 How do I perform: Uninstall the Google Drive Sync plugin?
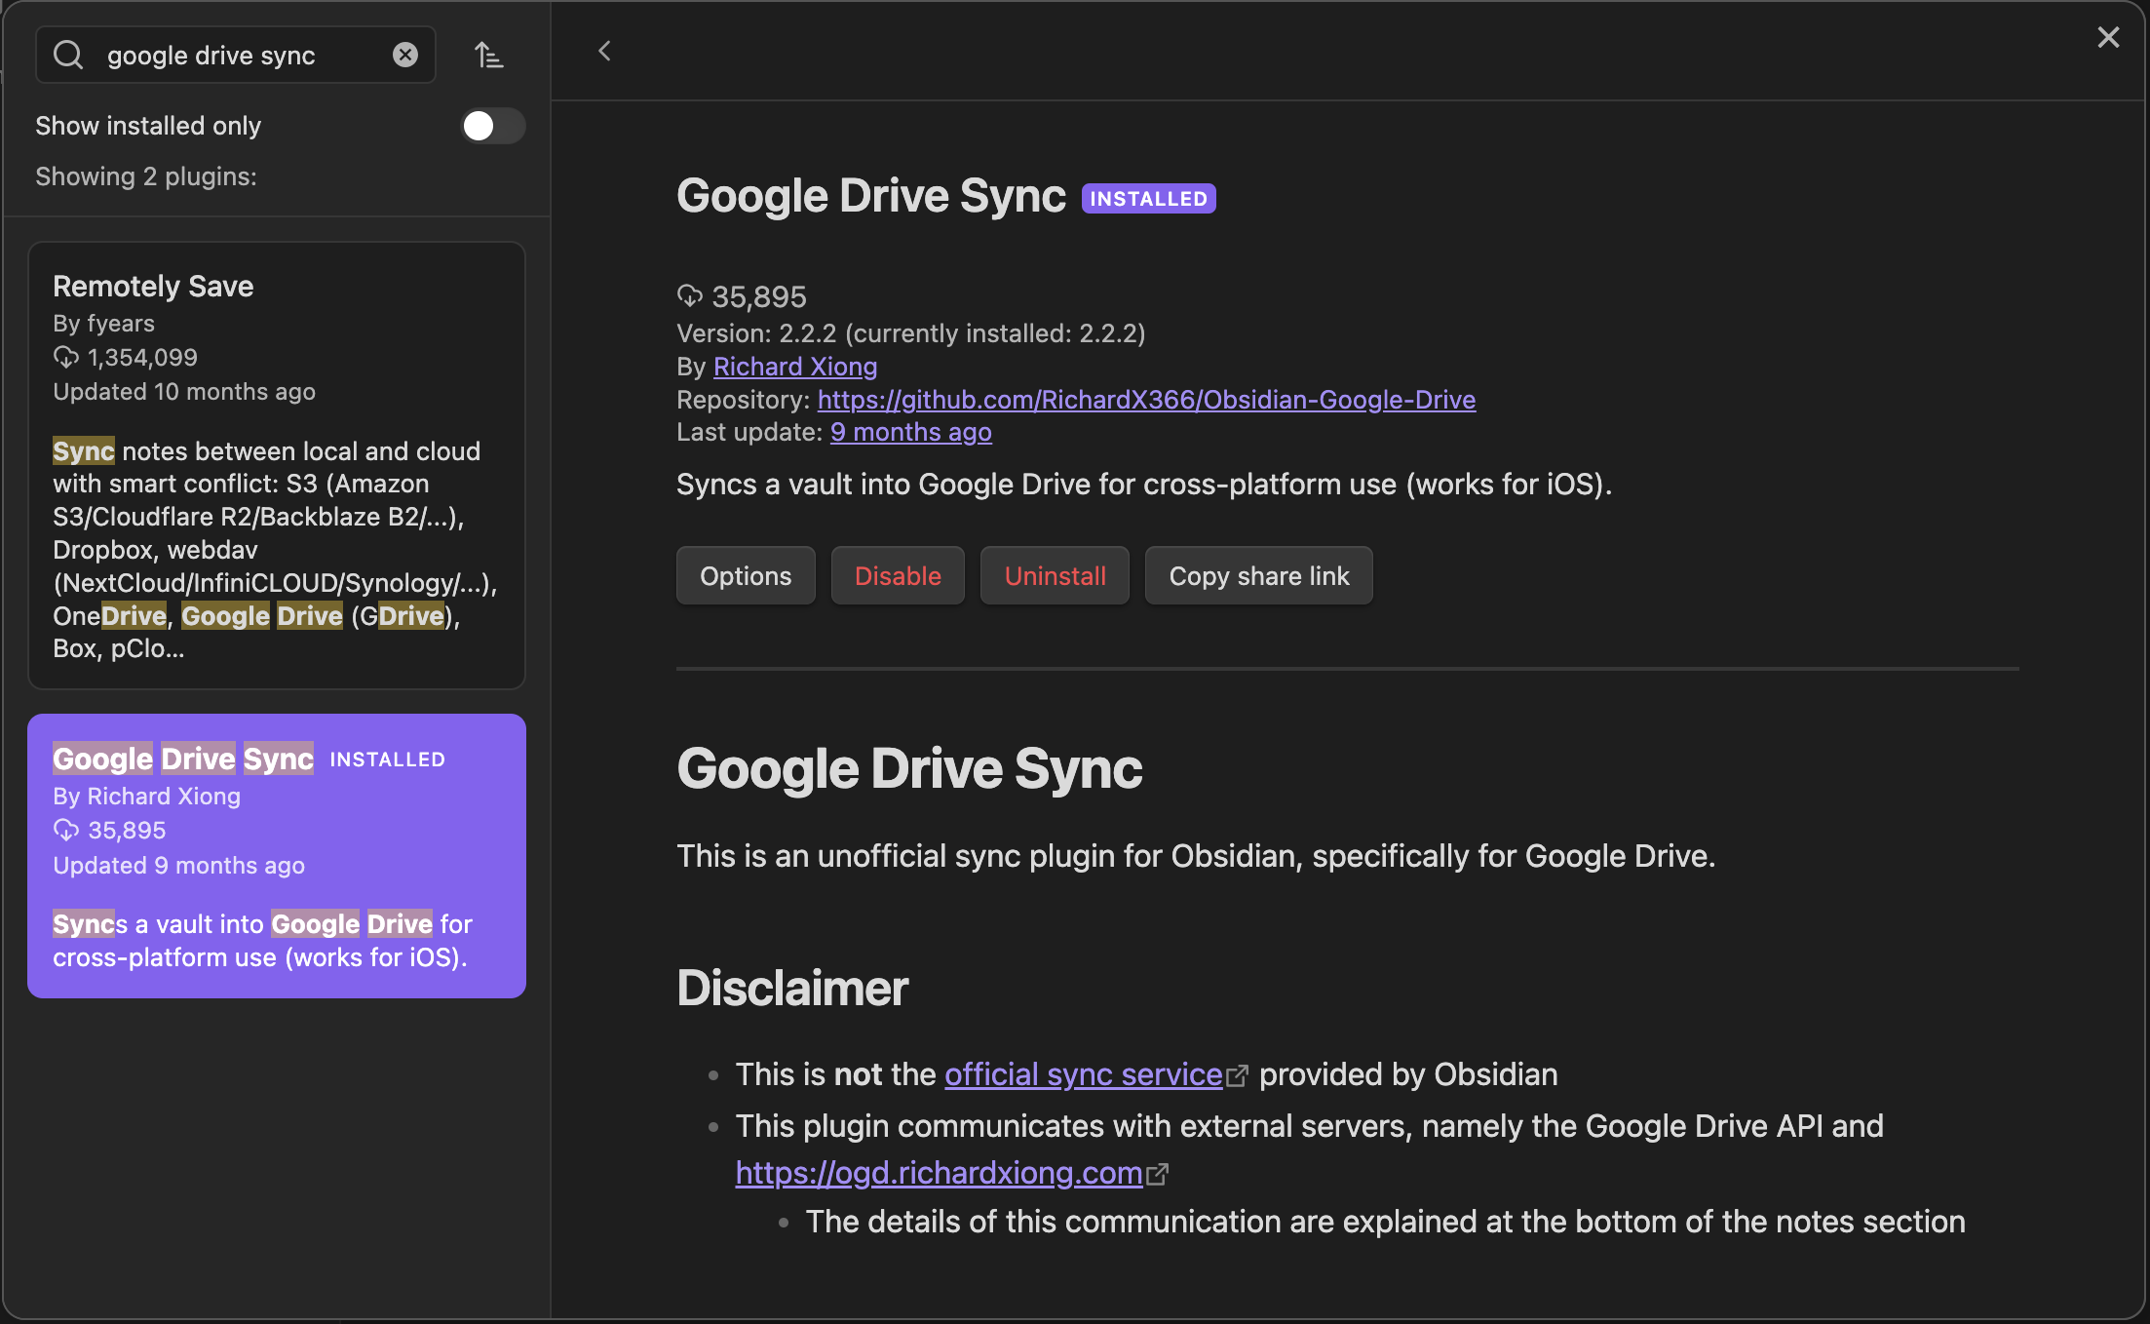click(1055, 575)
